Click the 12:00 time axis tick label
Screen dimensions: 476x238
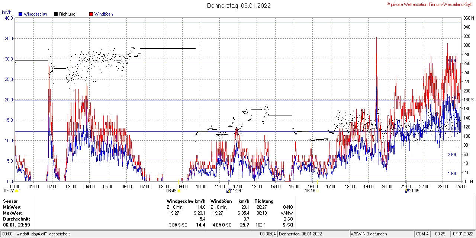[238, 186]
